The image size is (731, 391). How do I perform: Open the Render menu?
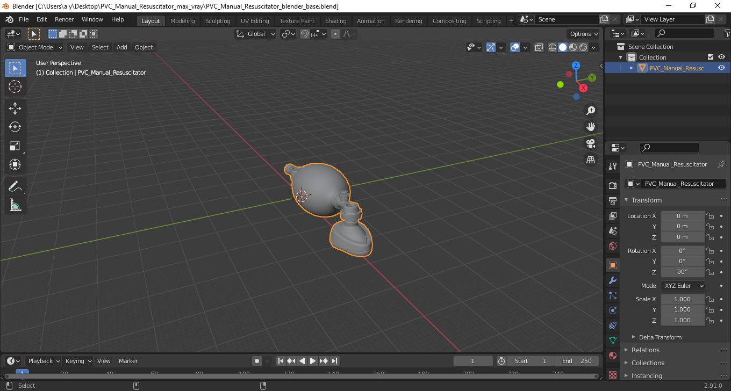pyautogui.click(x=64, y=19)
